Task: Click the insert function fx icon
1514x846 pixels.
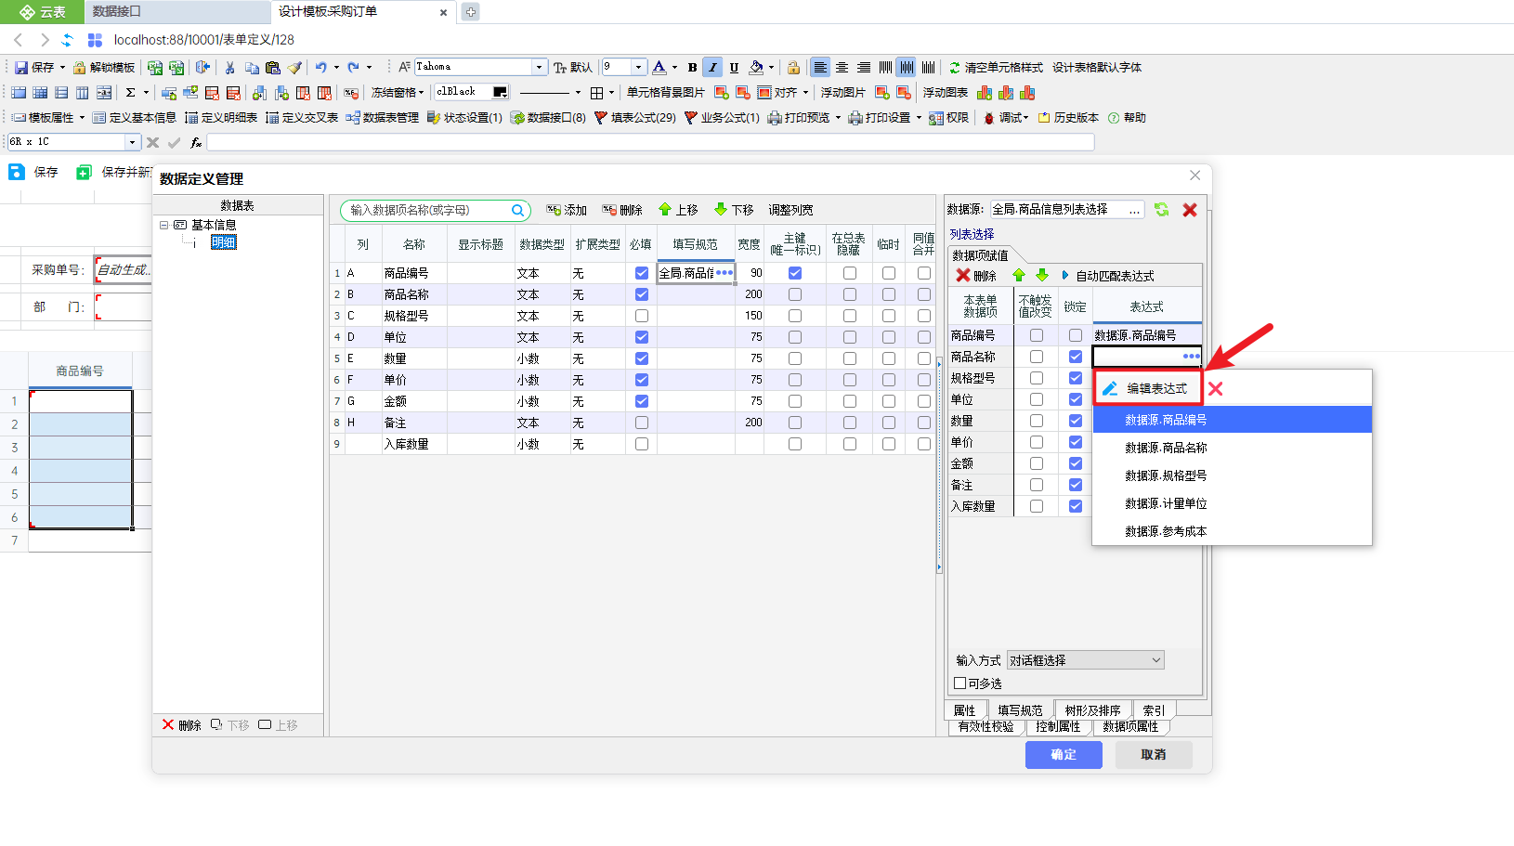Action: click(196, 142)
